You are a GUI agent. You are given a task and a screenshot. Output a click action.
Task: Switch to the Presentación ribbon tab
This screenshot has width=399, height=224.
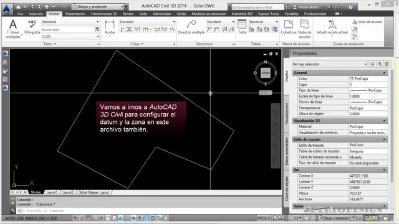click(75, 14)
